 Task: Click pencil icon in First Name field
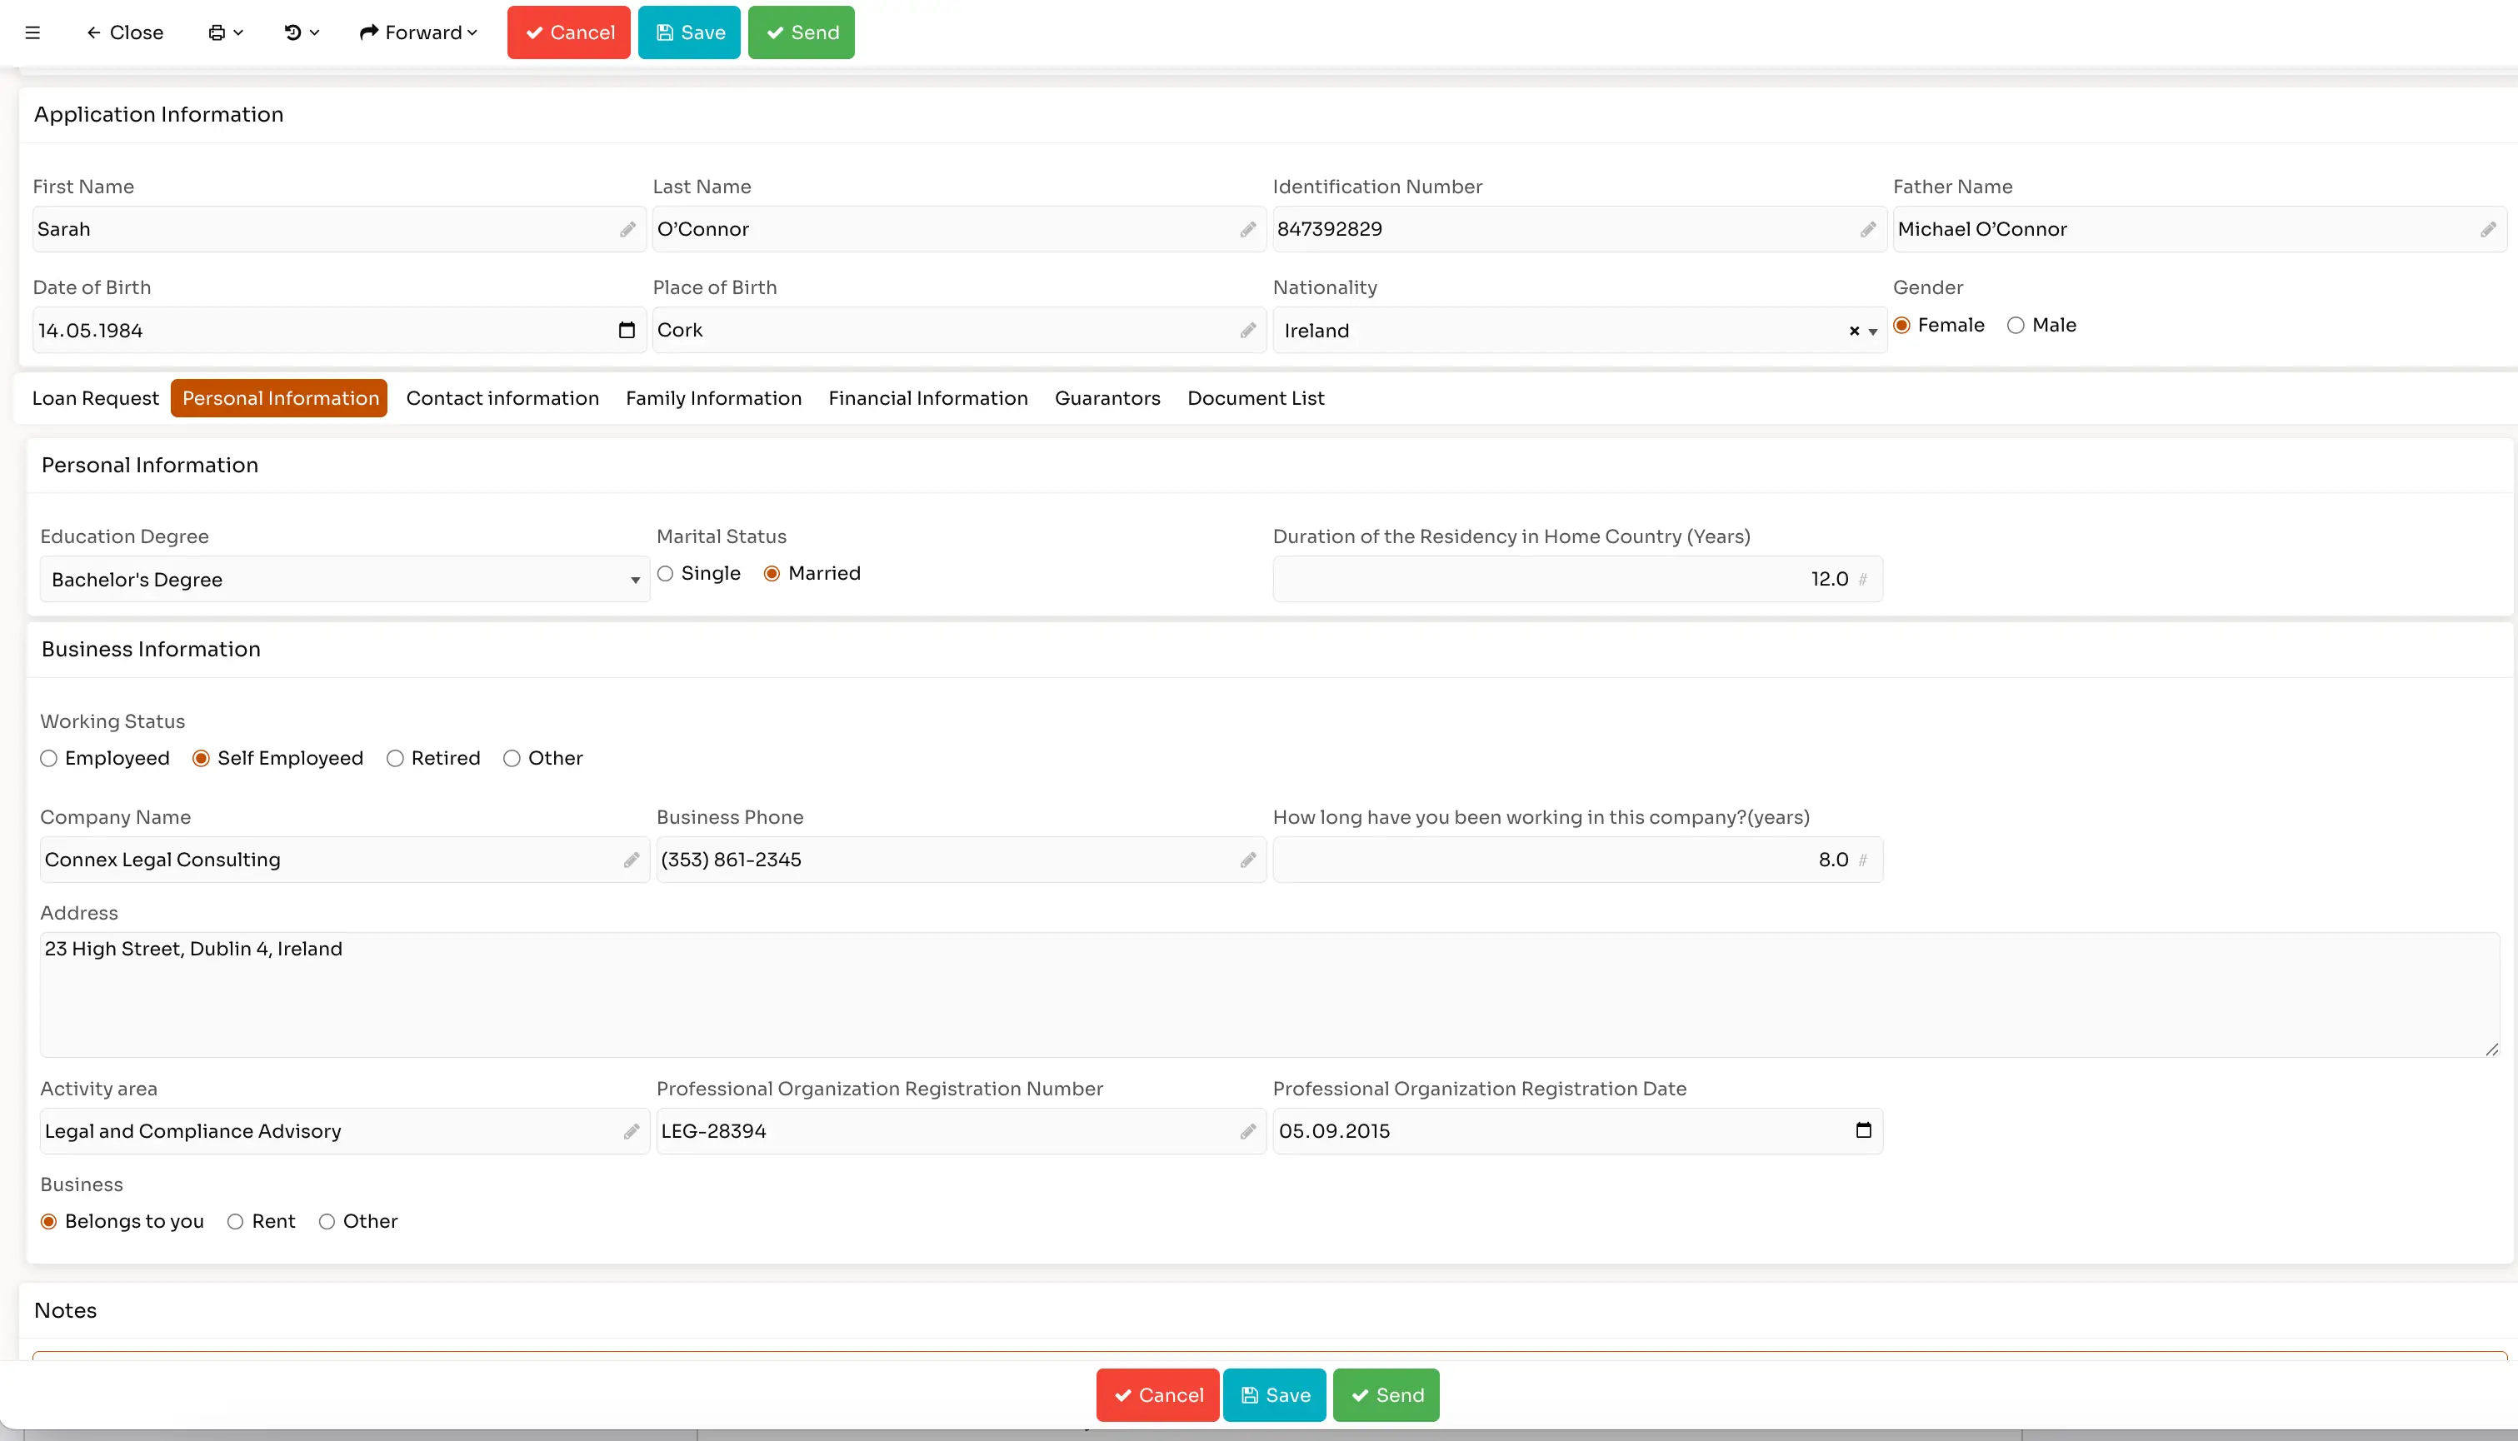coord(627,230)
